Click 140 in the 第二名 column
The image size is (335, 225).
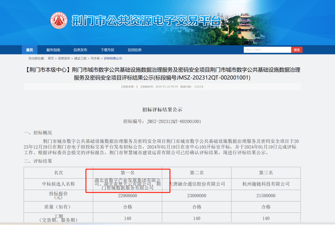pos(197,219)
